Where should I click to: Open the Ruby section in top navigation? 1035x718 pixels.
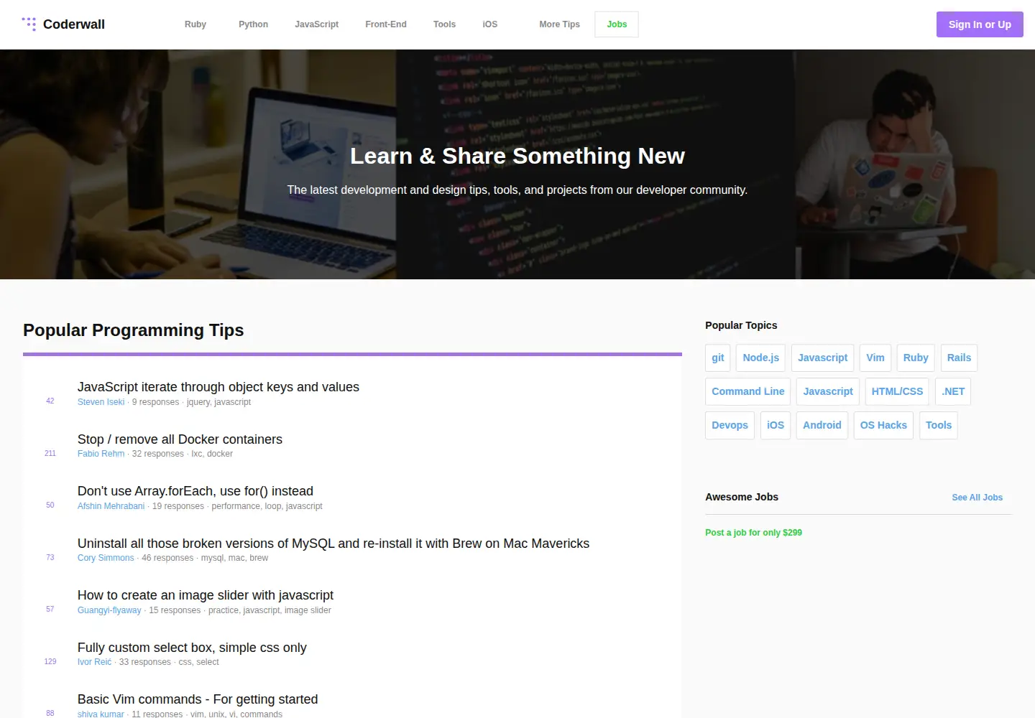point(195,24)
